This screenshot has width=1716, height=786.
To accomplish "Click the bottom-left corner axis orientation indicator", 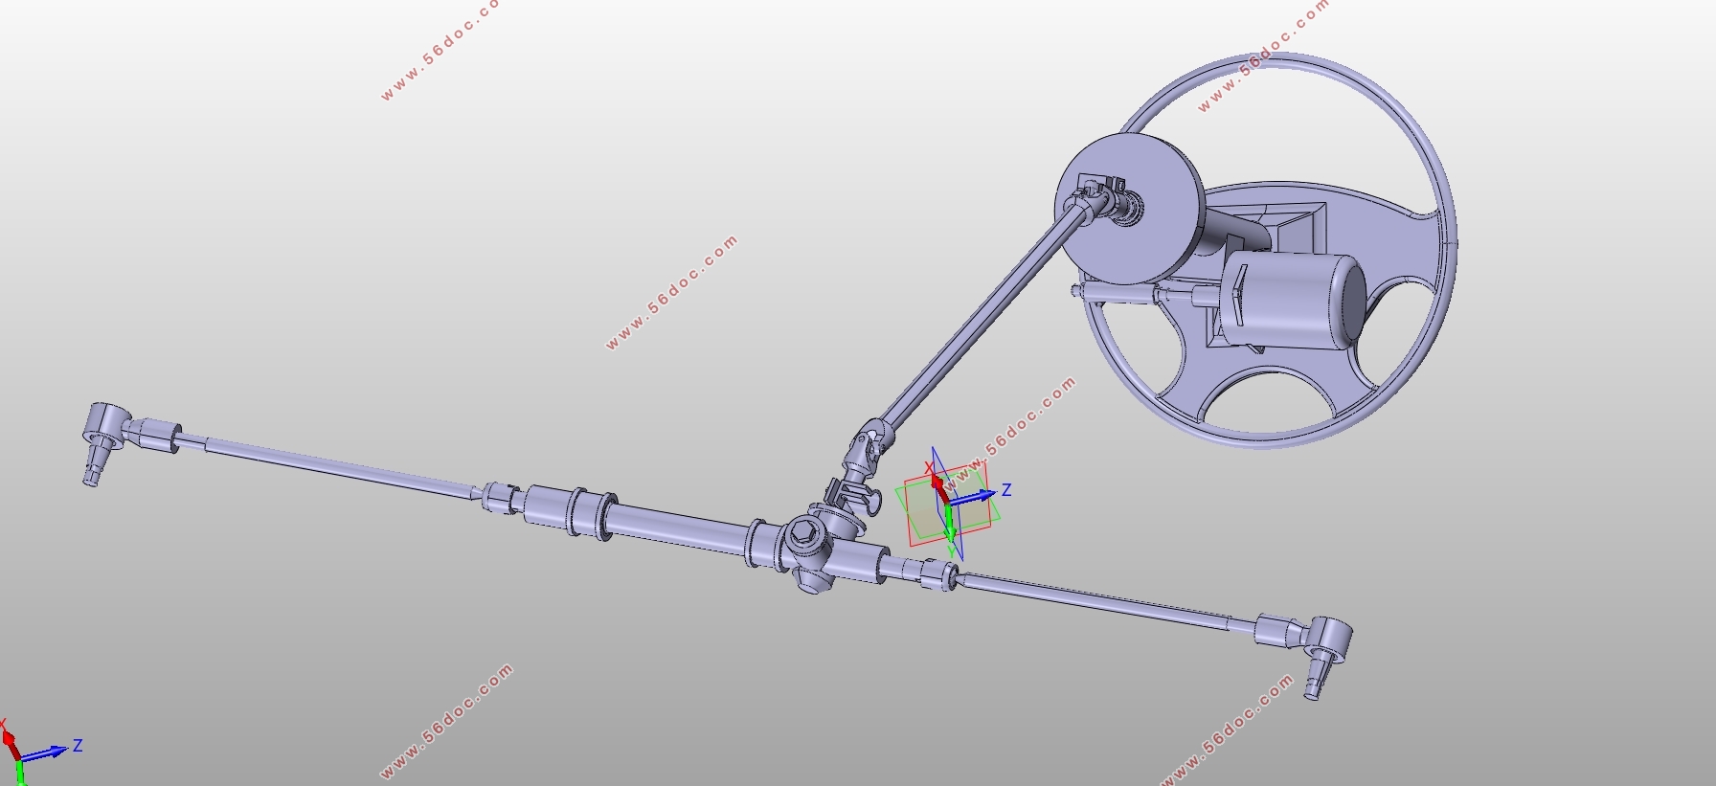I will pos(29,752).
